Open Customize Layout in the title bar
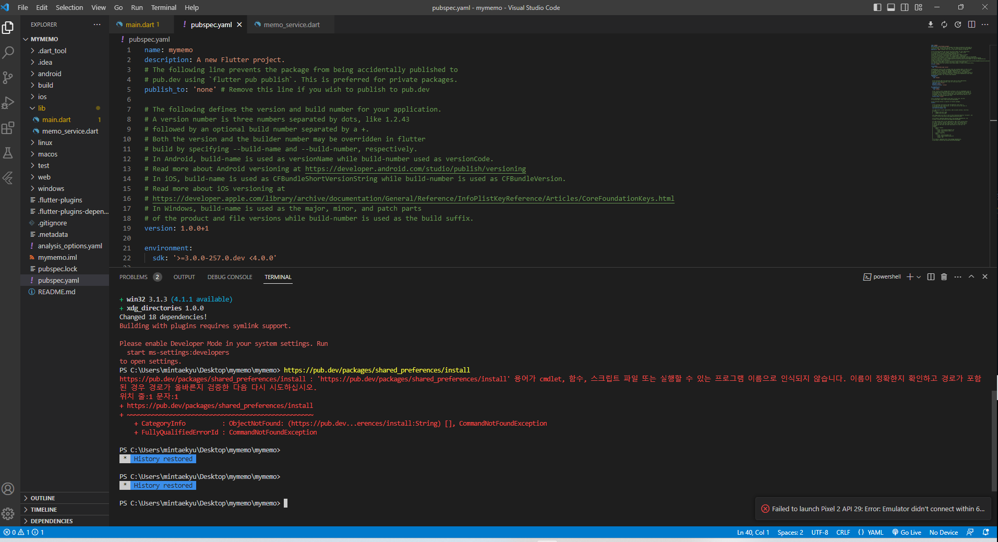The width and height of the screenshot is (998, 542). pos(919,7)
